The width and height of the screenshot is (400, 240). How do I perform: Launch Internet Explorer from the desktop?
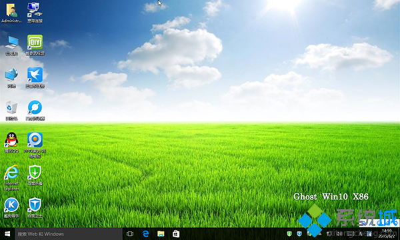pos(11,178)
